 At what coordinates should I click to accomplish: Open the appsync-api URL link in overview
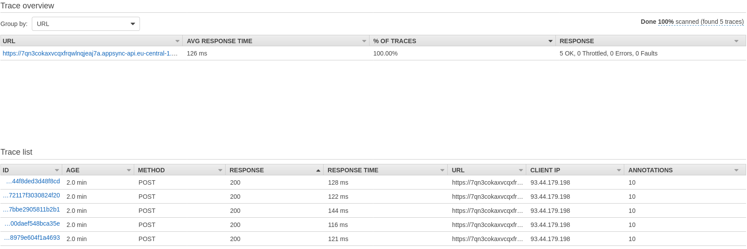point(90,53)
